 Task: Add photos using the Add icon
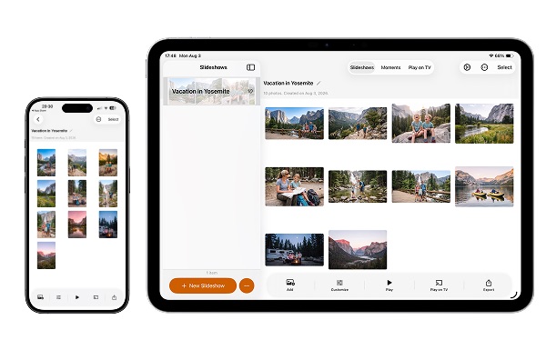point(290,285)
